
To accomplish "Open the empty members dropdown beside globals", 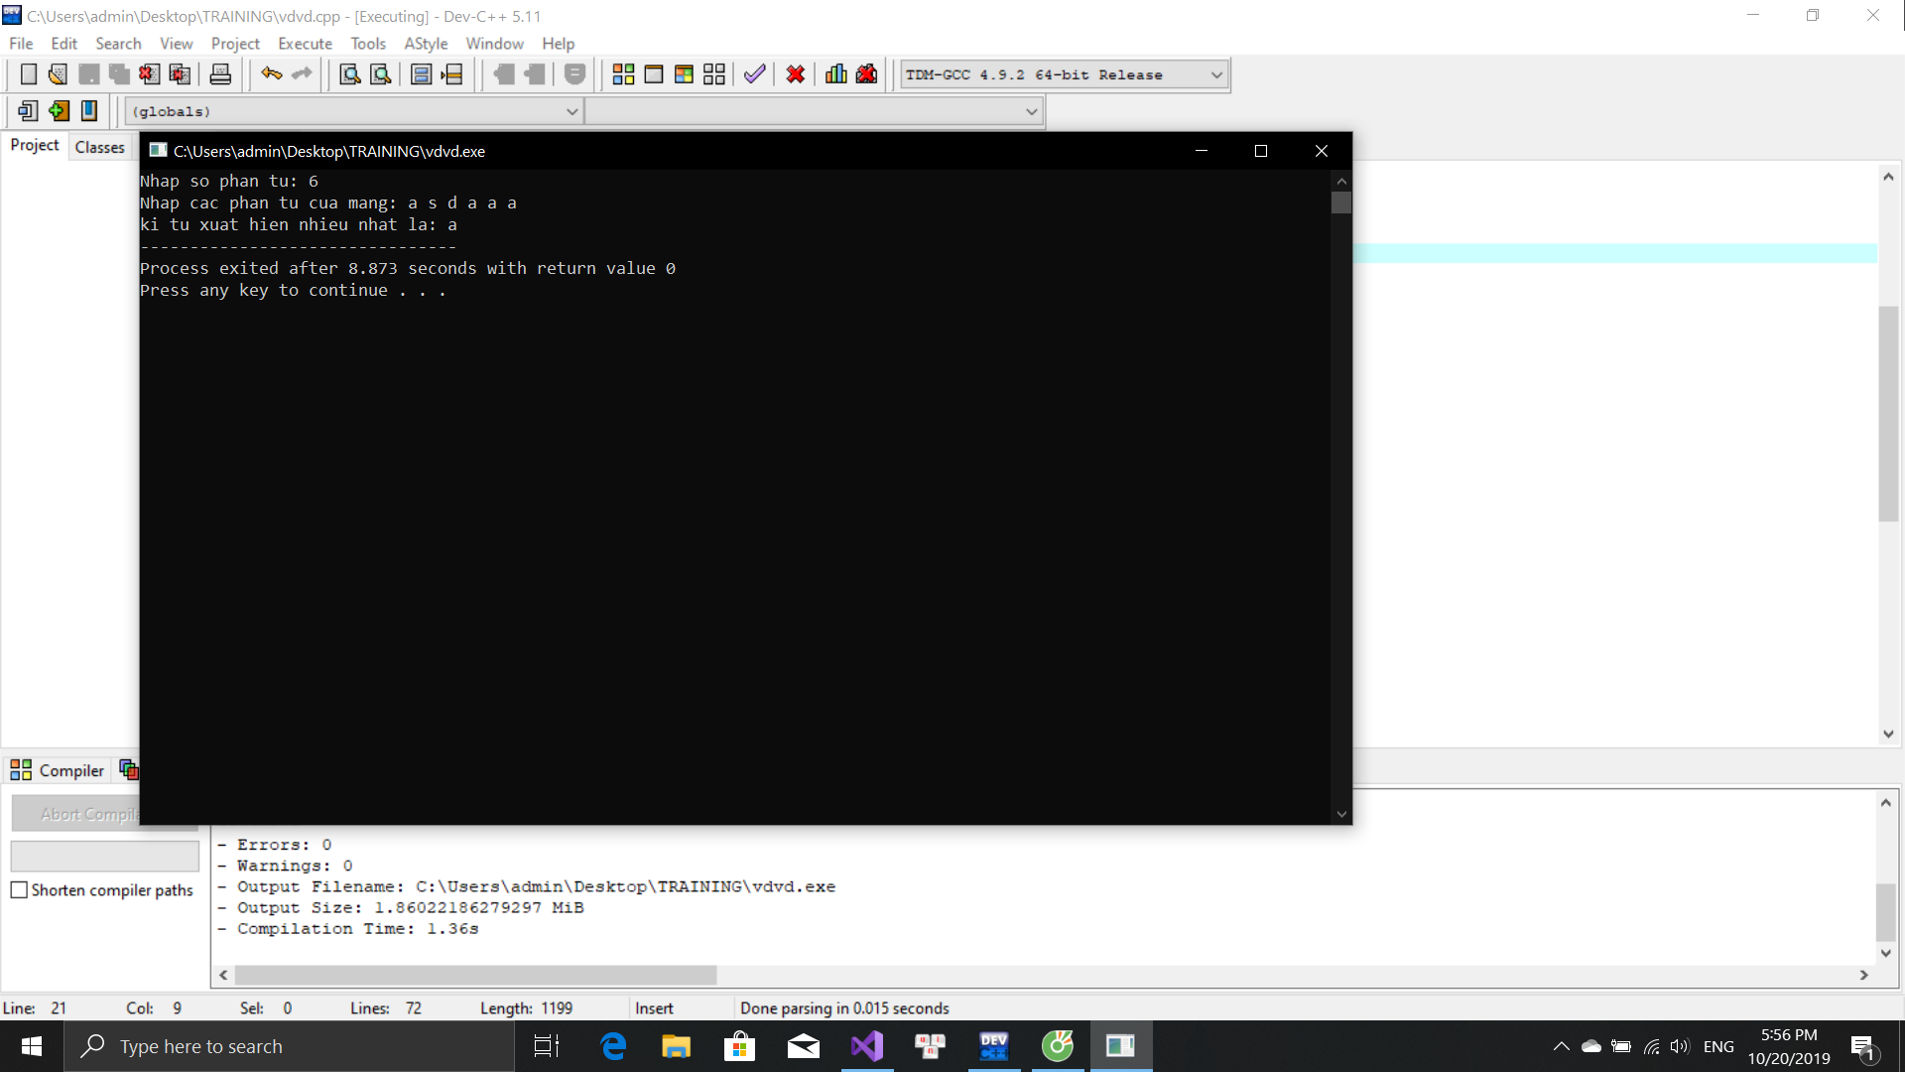I will (x=1031, y=111).
